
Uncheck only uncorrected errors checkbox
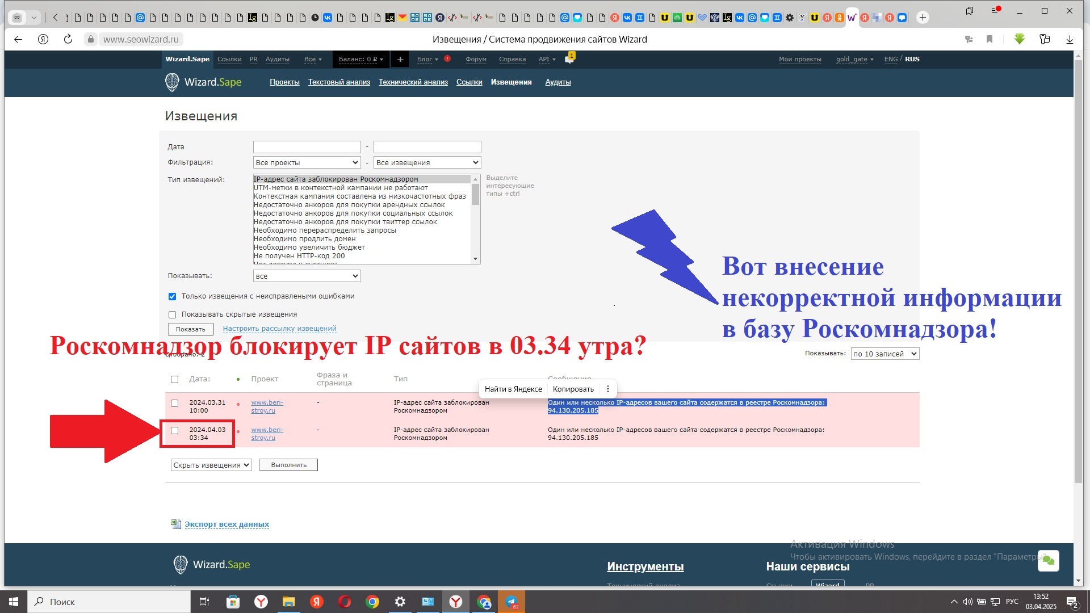pos(172,296)
